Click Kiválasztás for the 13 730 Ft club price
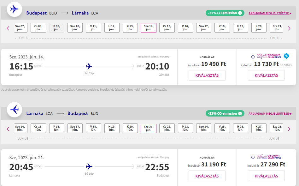Viewport: 299px width, 186px height. pyautogui.click(x=266, y=75)
